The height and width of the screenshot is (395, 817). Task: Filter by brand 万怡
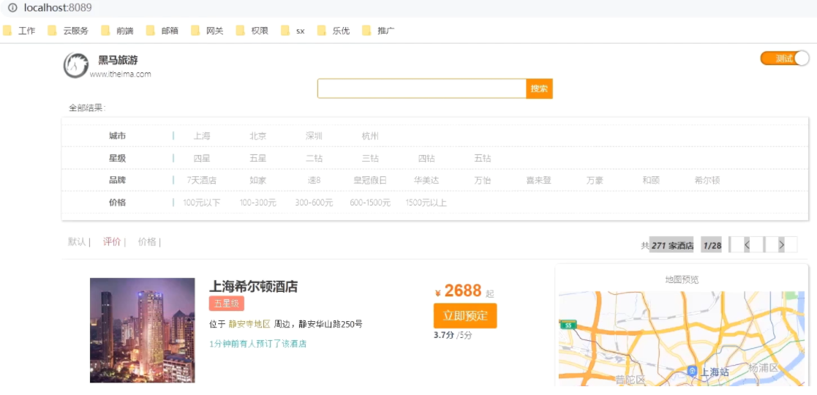[483, 180]
